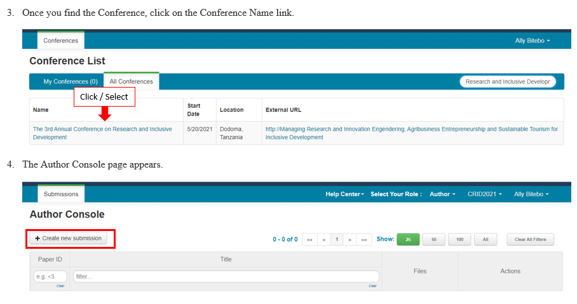Open the Help Center dropdown

click(x=344, y=194)
